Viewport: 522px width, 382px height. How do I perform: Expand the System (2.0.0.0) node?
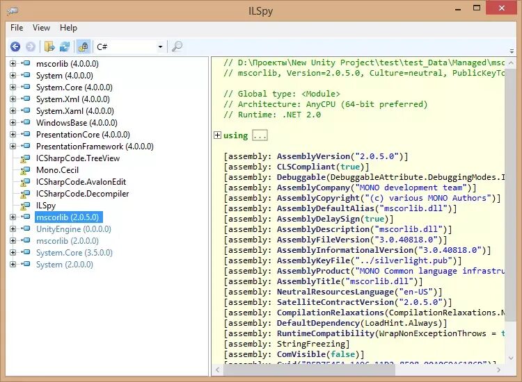tap(13, 265)
